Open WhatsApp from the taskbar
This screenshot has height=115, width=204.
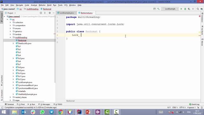click(42, 112)
